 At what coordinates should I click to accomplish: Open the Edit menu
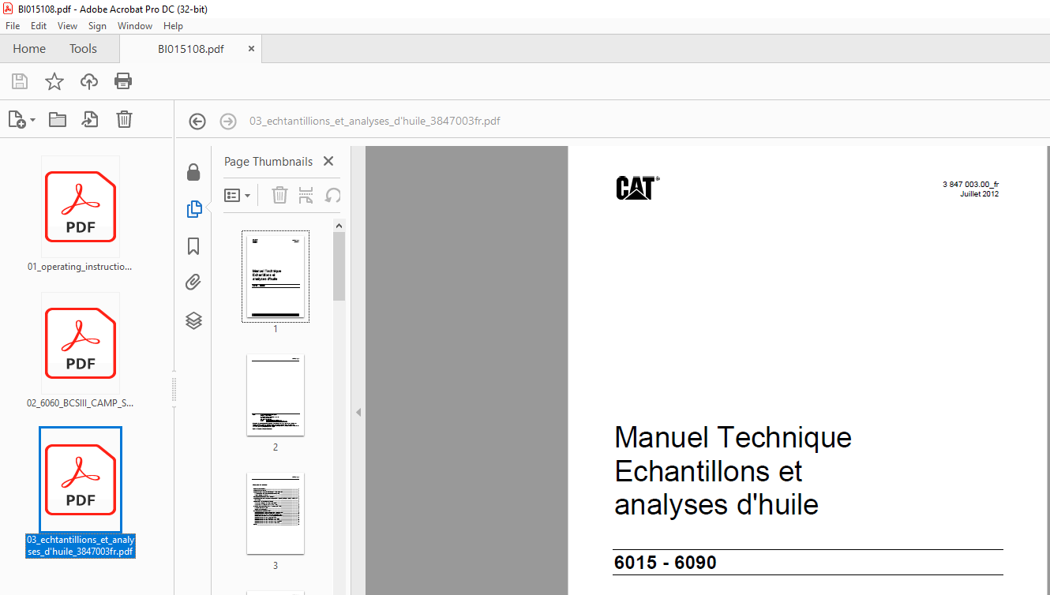(39, 26)
